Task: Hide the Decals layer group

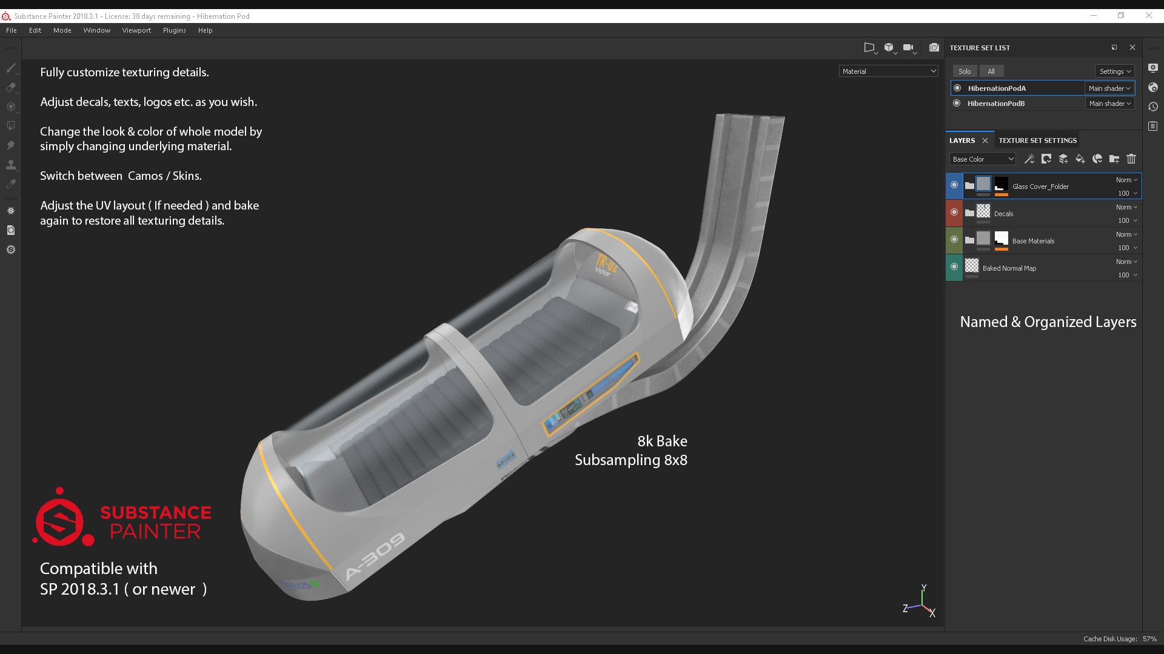Action: (x=954, y=212)
